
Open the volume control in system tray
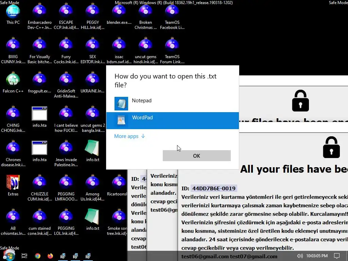(300, 256)
